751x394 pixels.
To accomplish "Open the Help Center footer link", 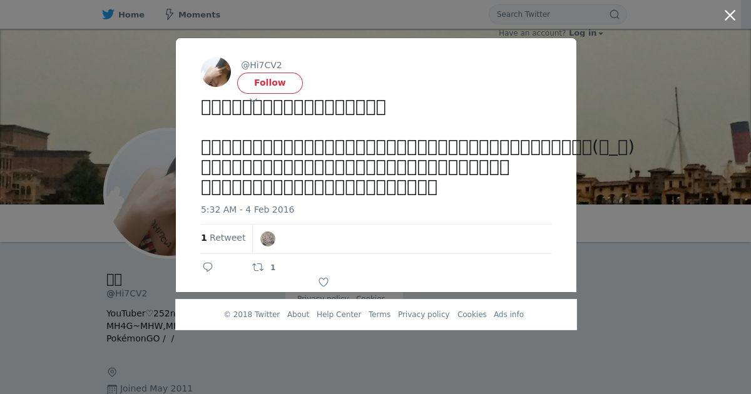I will 339,315.
